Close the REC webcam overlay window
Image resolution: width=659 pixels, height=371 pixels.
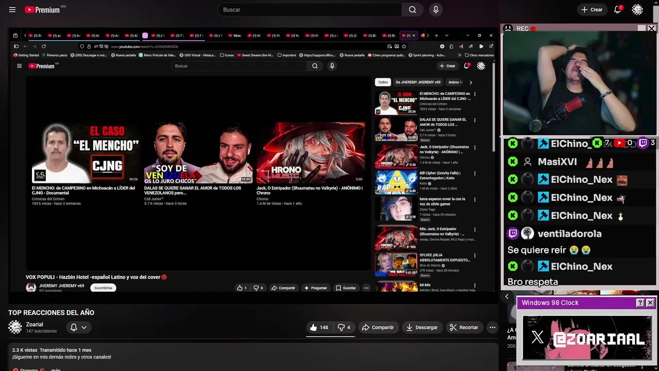coord(652,29)
